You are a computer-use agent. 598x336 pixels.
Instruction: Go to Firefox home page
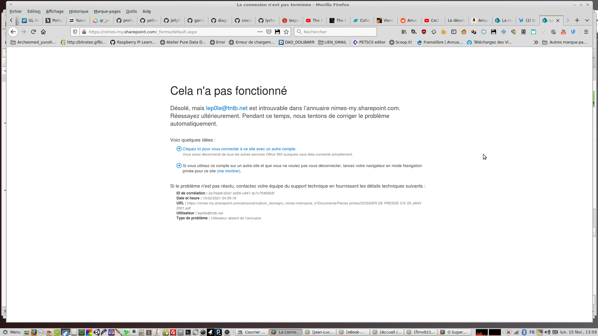point(43,32)
